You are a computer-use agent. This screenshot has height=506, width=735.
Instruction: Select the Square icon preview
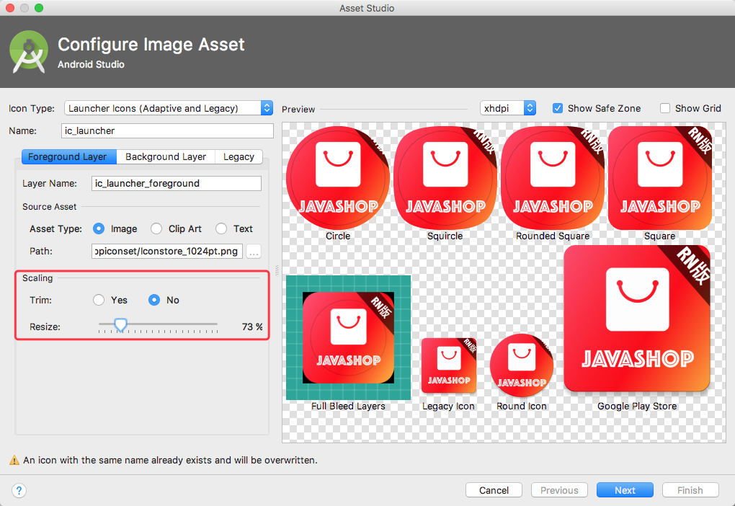click(659, 178)
